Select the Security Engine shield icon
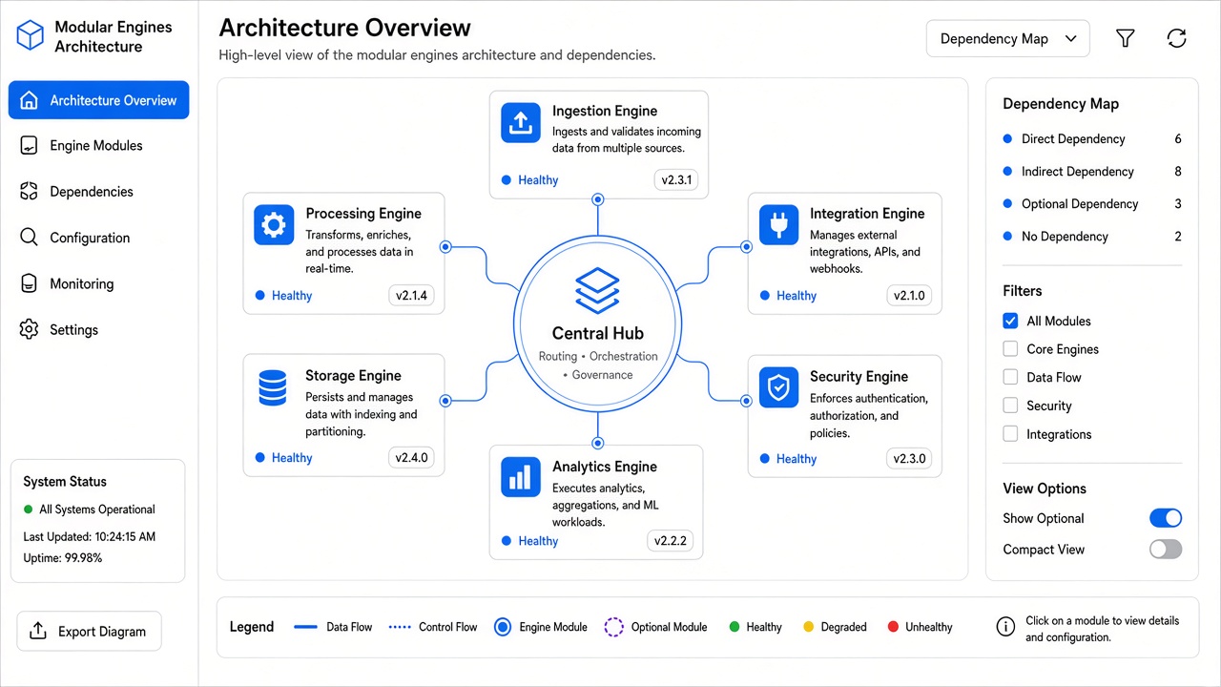The height and width of the screenshot is (687, 1221). click(x=778, y=388)
